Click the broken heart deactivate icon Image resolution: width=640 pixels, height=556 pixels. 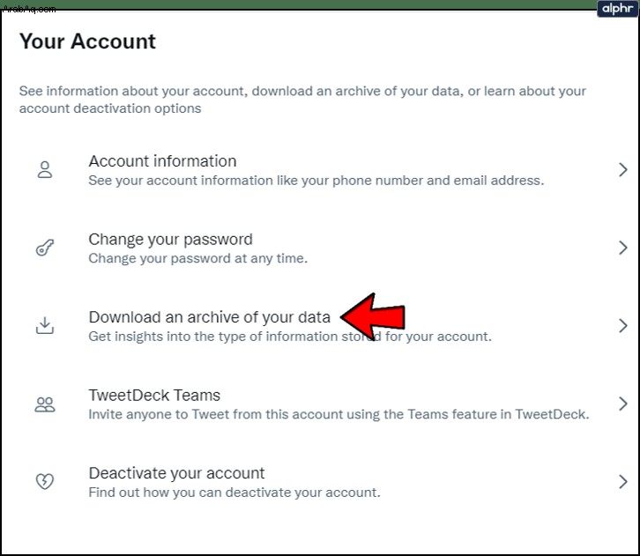click(45, 481)
